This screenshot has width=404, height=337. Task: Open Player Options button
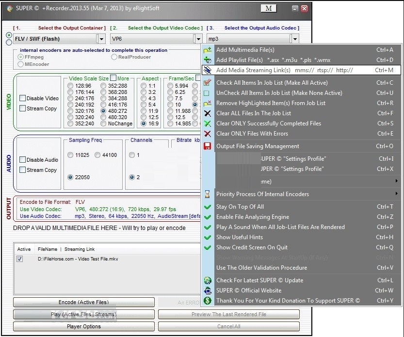point(84,326)
